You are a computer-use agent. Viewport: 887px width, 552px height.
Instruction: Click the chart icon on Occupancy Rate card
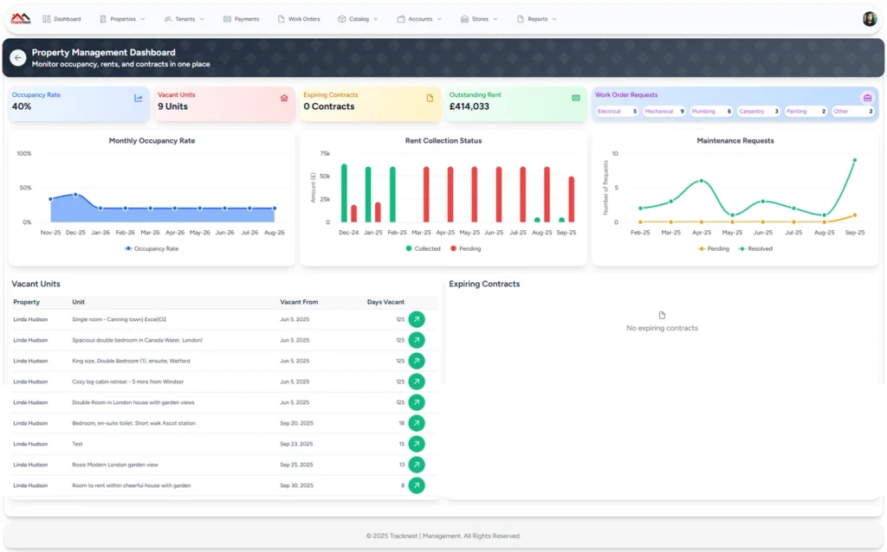click(139, 98)
